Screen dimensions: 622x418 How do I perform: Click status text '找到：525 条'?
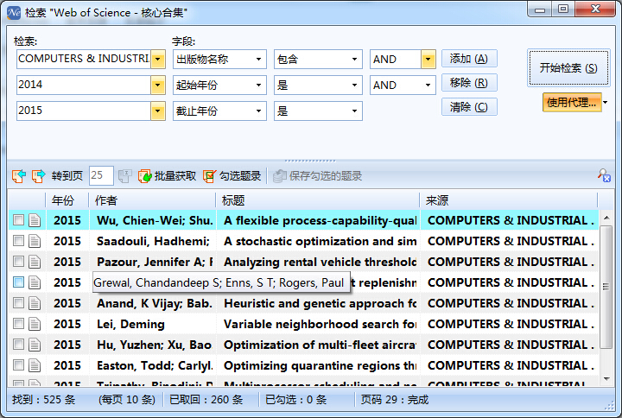tap(44, 399)
